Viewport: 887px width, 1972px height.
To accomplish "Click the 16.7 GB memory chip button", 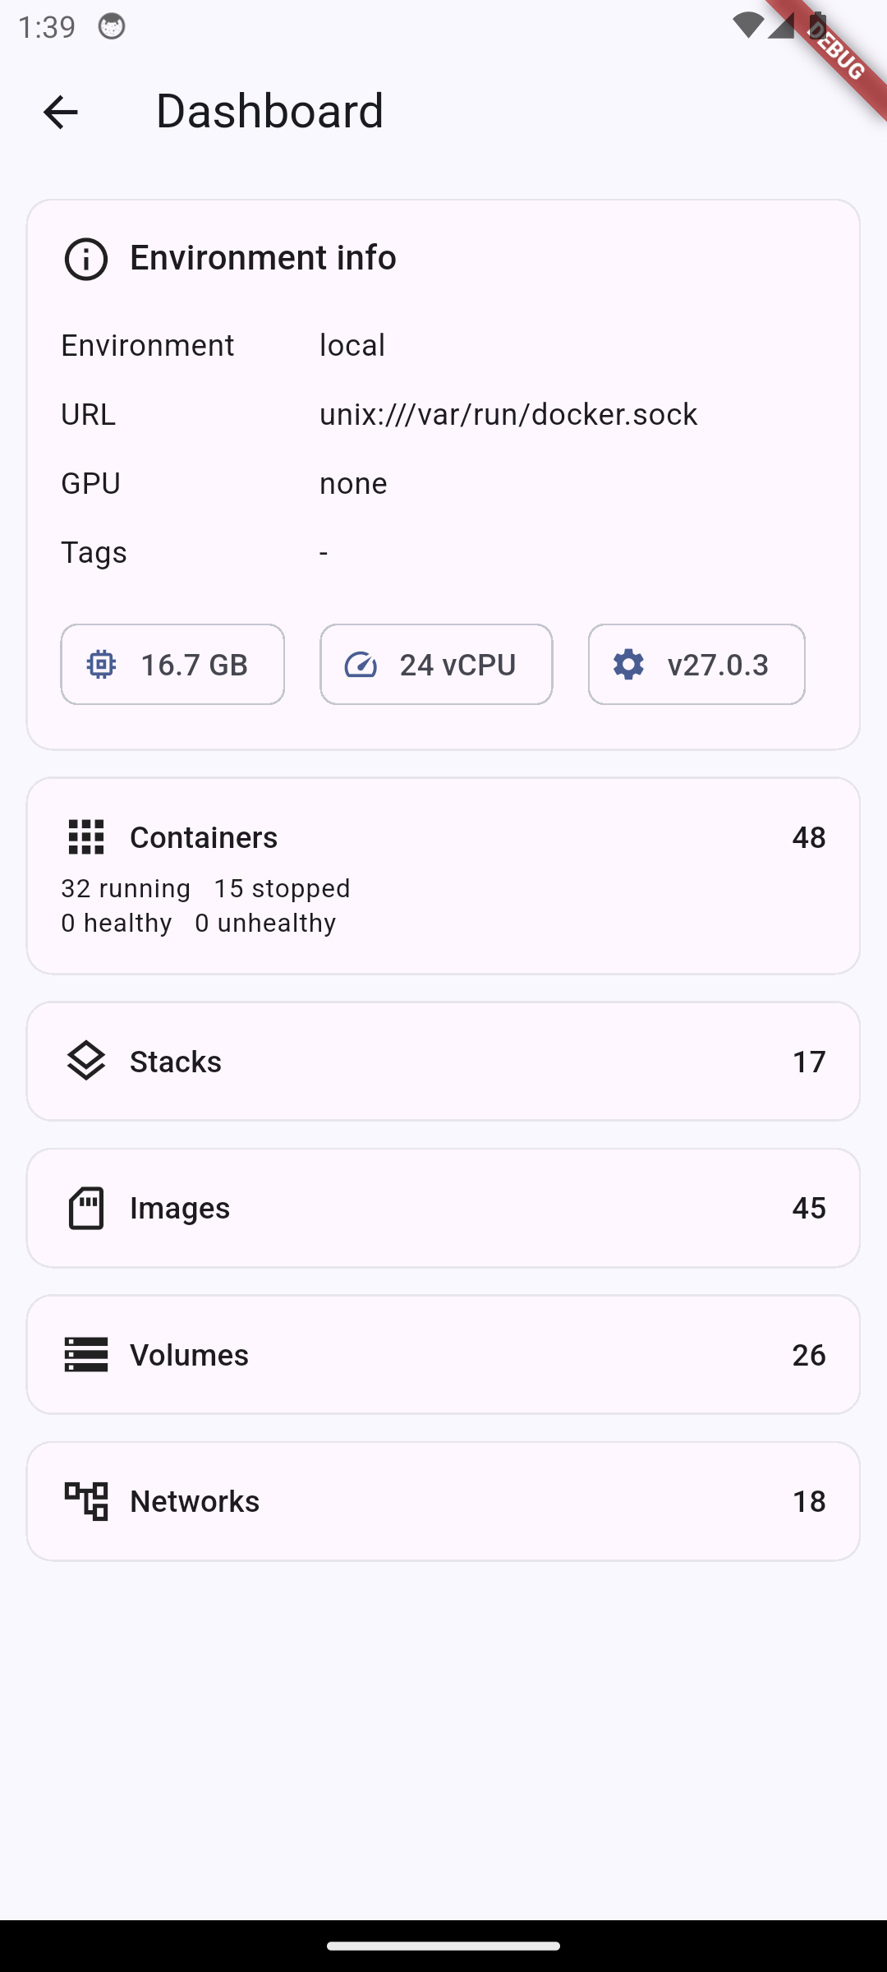I will tap(172, 664).
